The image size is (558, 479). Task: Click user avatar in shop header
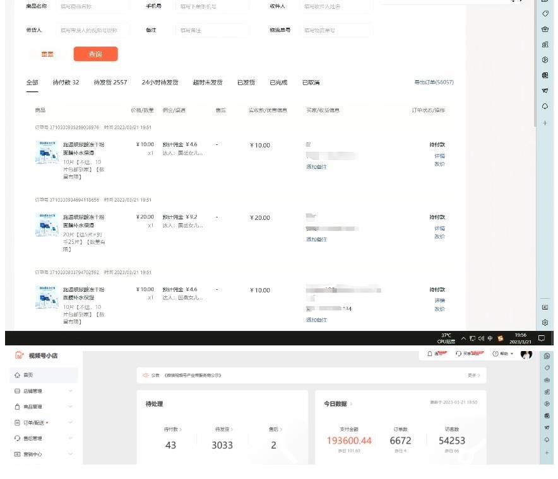pyautogui.click(x=526, y=354)
